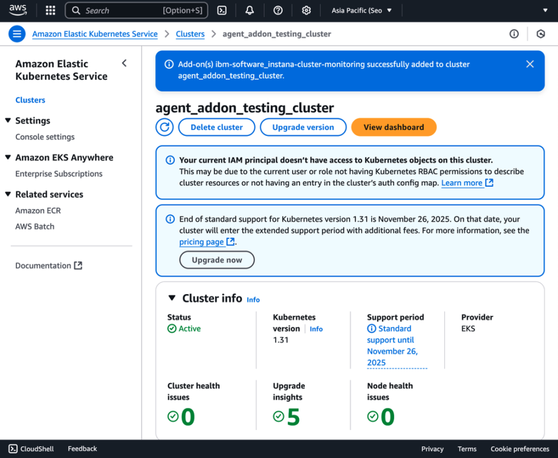Open Terms link in footer
The image size is (558, 458).
pos(467,449)
